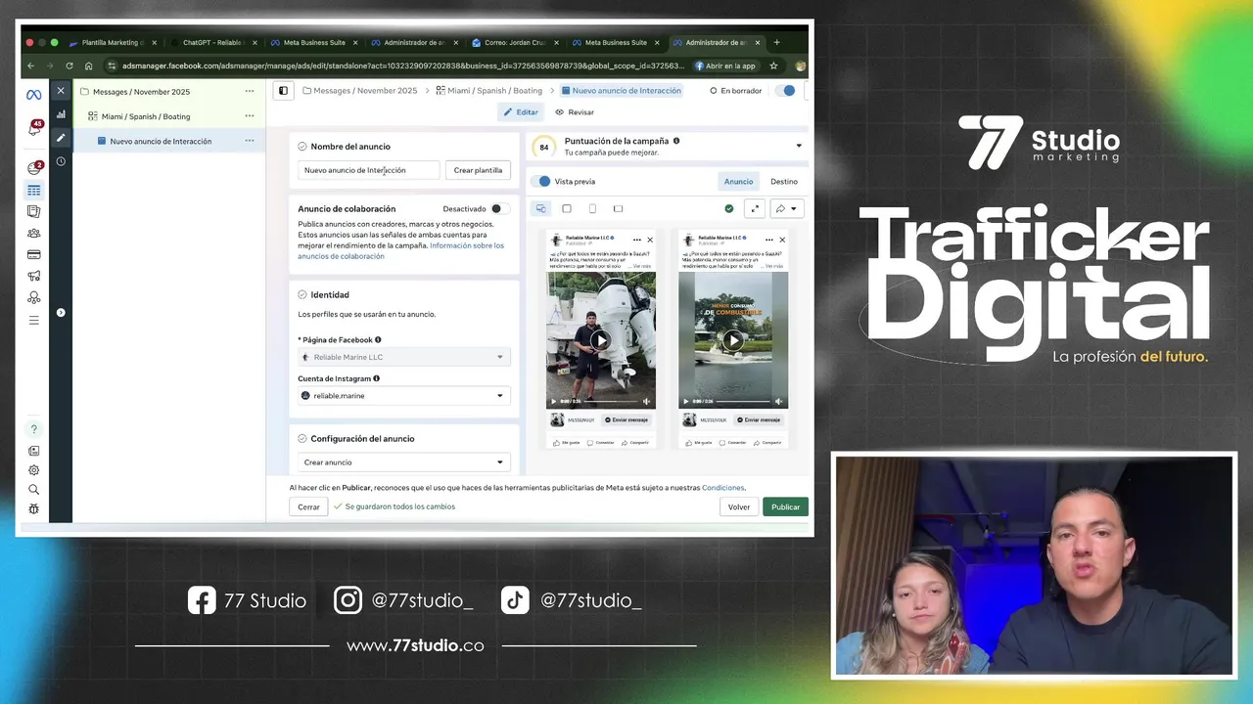Select the multi-placement preview layout icon
Image resolution: width=1253 pixels, height=704 pixels.
pyautogui.click(x=540, y=208)
